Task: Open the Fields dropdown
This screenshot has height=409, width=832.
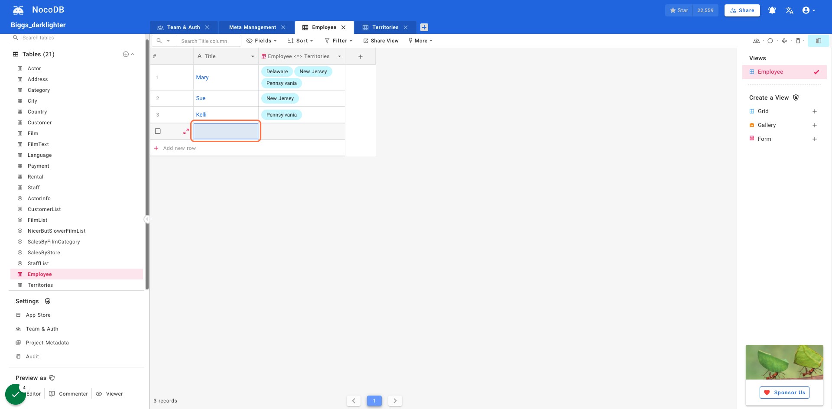Action: coord(261,41)
